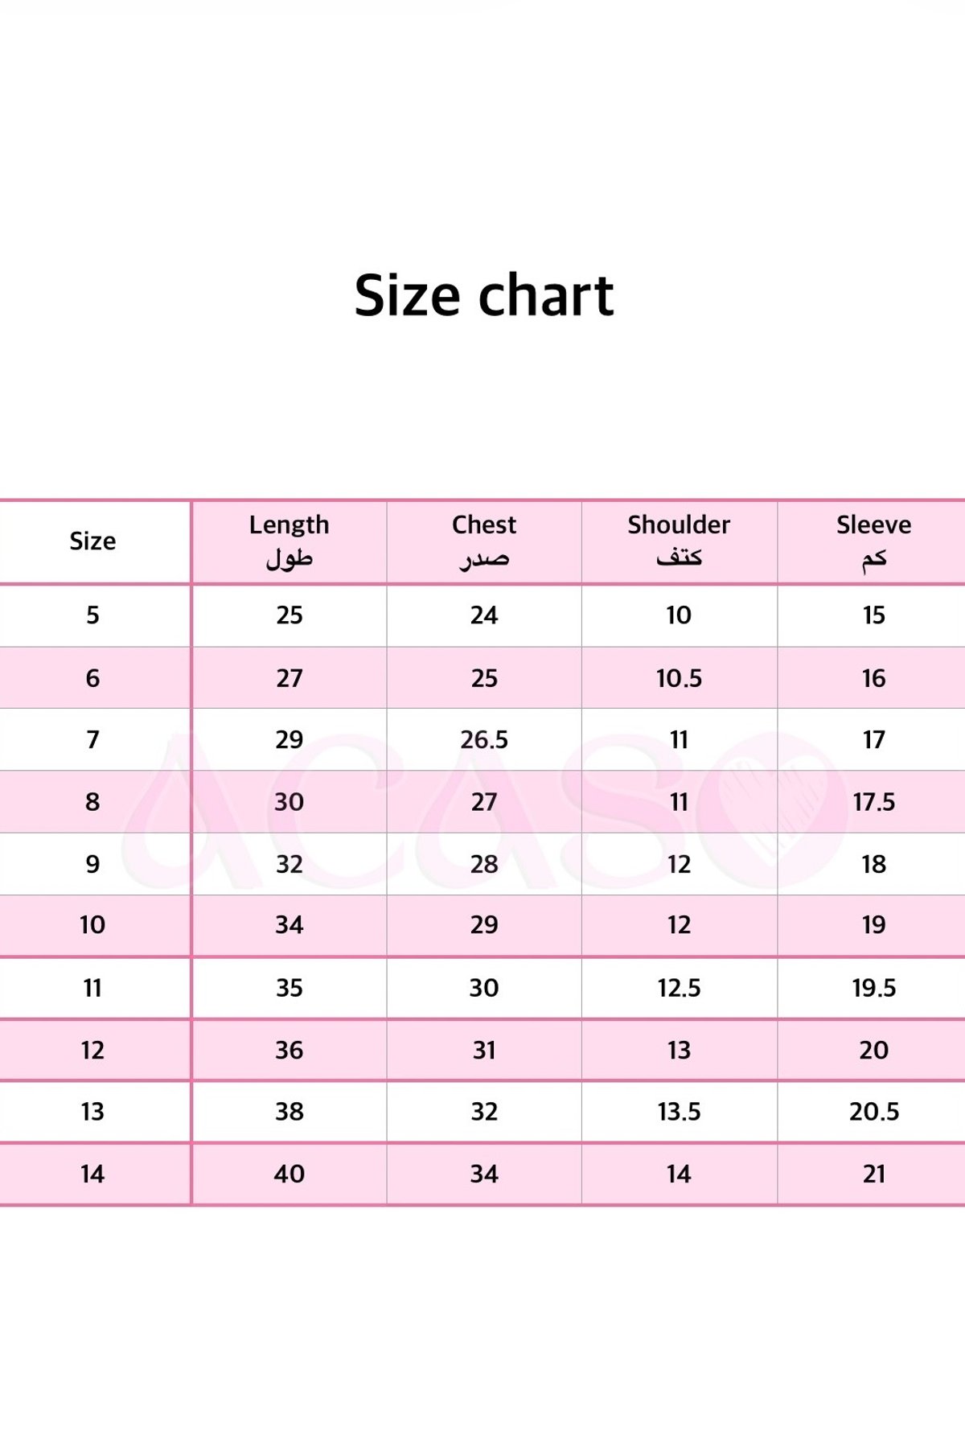Click sleeve value 20.5
965x1448 pixels.
874,1112
